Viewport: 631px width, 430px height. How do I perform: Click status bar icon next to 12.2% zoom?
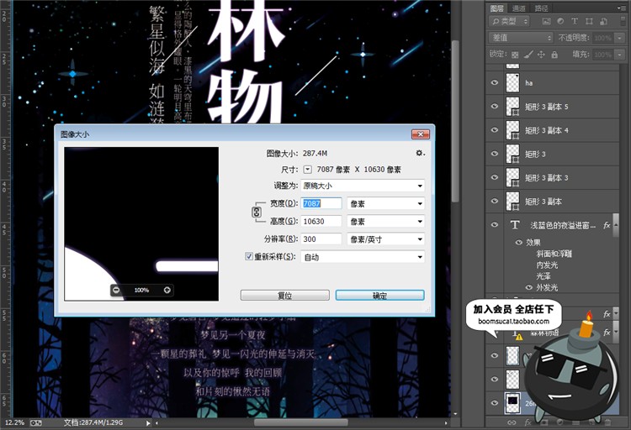click(36, 422)
